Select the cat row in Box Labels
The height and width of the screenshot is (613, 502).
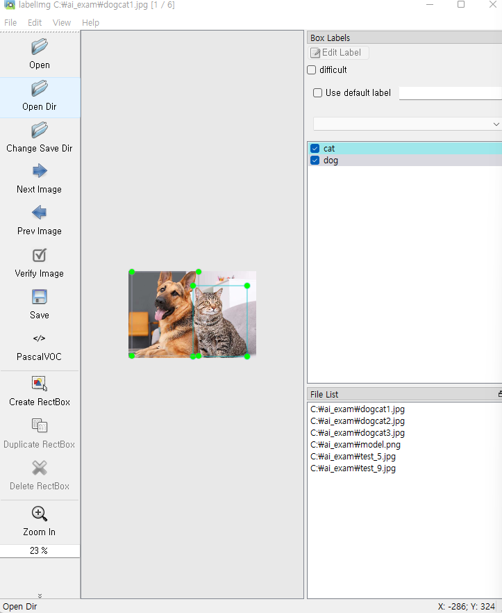[x=405, y=149]
